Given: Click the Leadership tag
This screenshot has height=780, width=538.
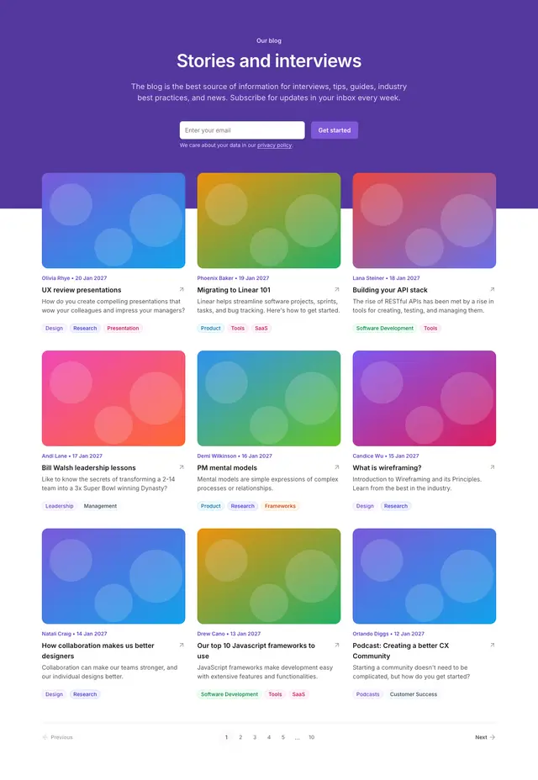Looking at the screenshot, I should point(59,506).
